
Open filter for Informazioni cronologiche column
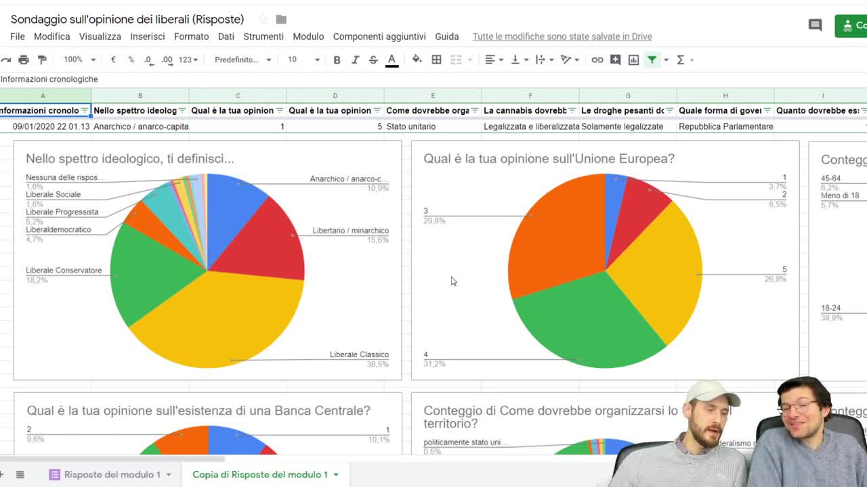[85, 110]
